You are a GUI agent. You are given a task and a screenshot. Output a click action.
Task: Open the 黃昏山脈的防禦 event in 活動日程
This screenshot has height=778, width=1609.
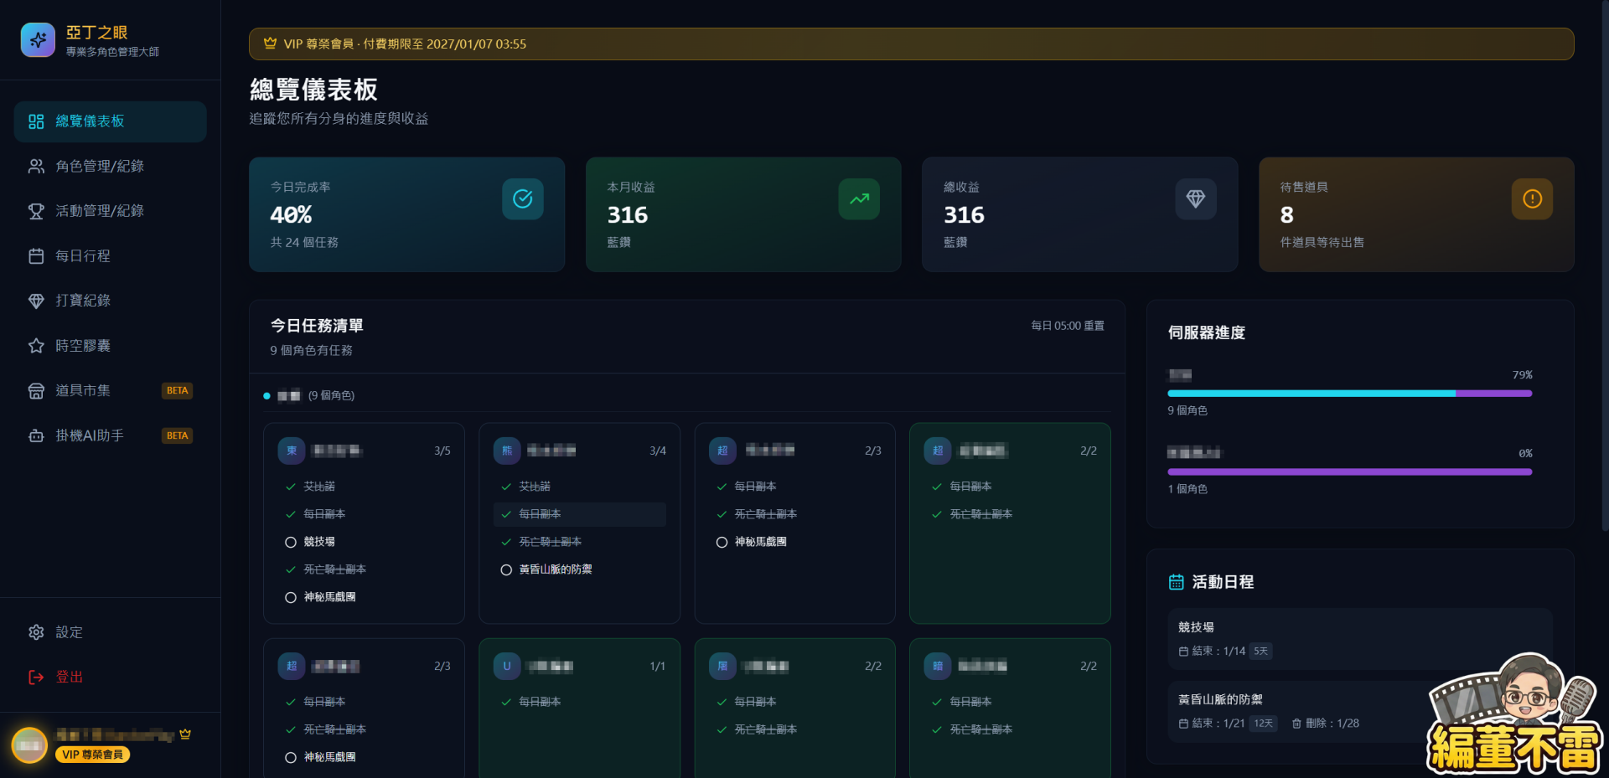pyautogui.click(x=1360, y=711)
